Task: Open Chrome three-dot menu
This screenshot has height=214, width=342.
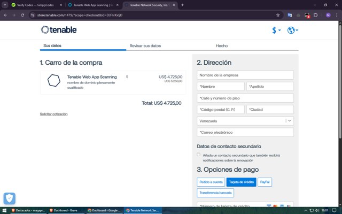Action: pos(337,15)
